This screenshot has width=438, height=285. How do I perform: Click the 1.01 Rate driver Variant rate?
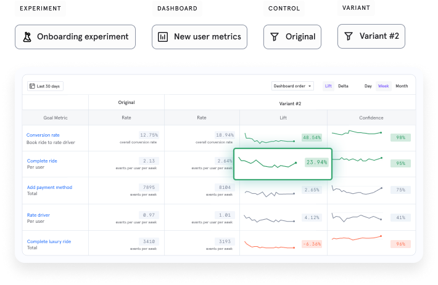(x=225, y=215)
